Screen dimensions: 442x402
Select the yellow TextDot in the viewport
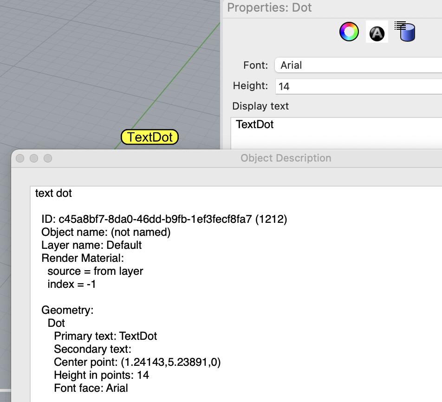click(149, 137)
